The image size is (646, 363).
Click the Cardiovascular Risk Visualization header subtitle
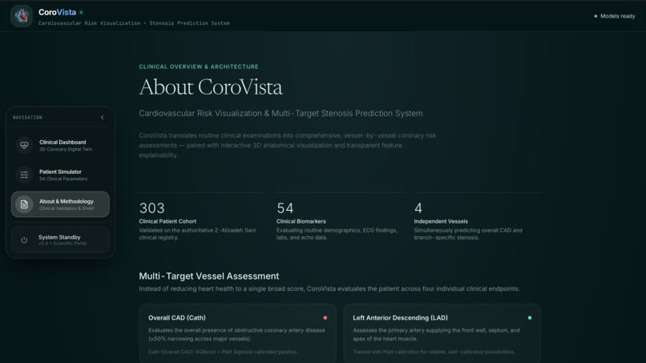click(x=134, y=23)
